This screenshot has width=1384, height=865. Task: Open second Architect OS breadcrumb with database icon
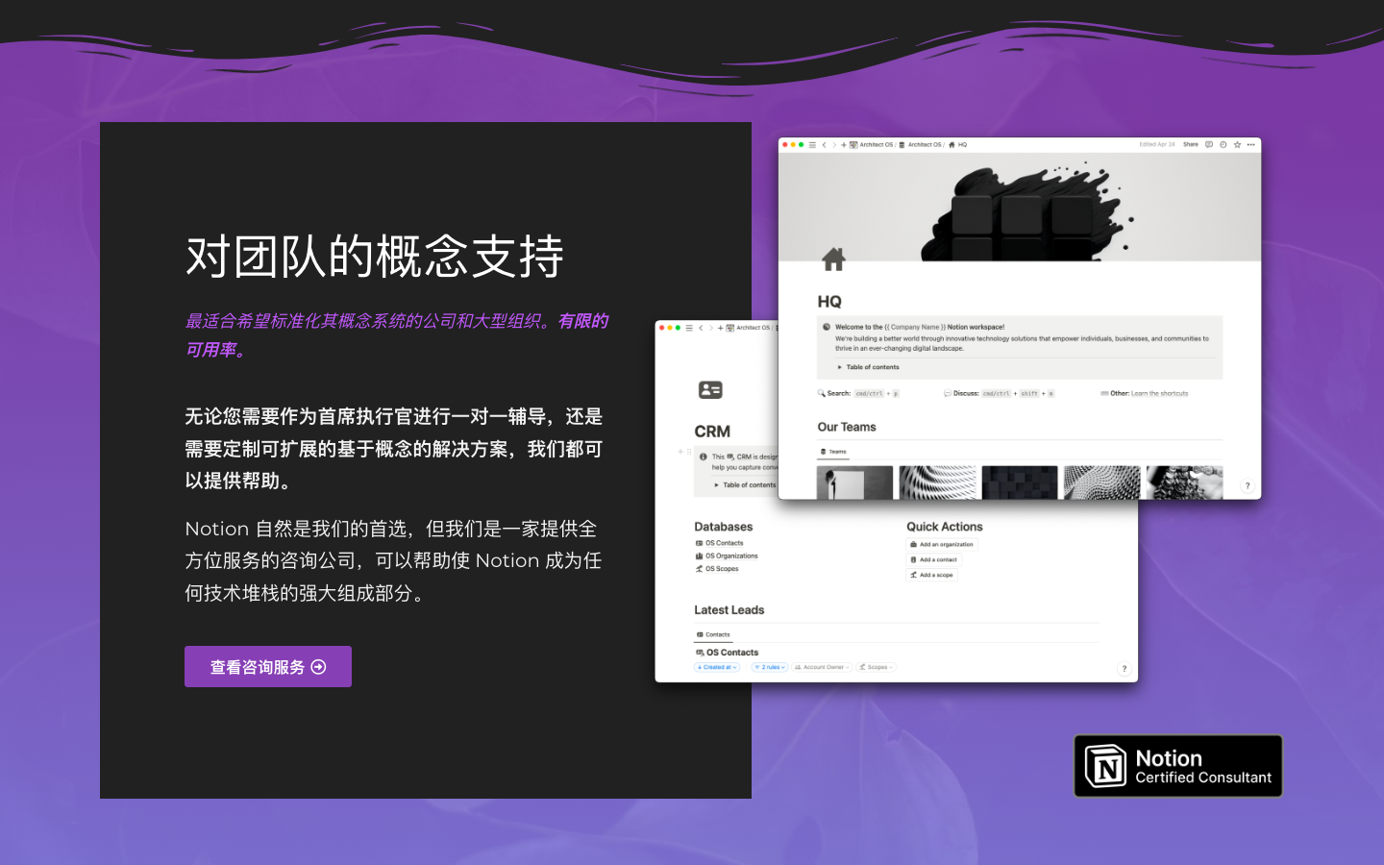click(921, 144)
